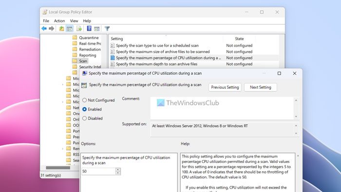Select the Disabled radio button
Viewport: 341px width, 192px height.
[x=84, y=118]
